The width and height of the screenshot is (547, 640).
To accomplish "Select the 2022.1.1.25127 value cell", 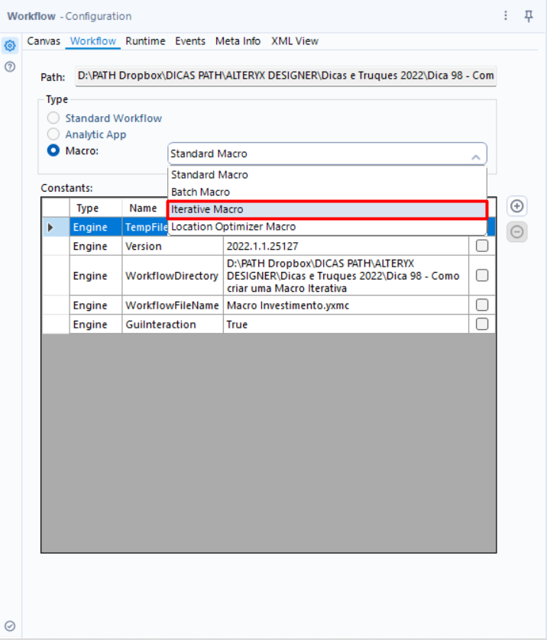I will tap(346, 246).
